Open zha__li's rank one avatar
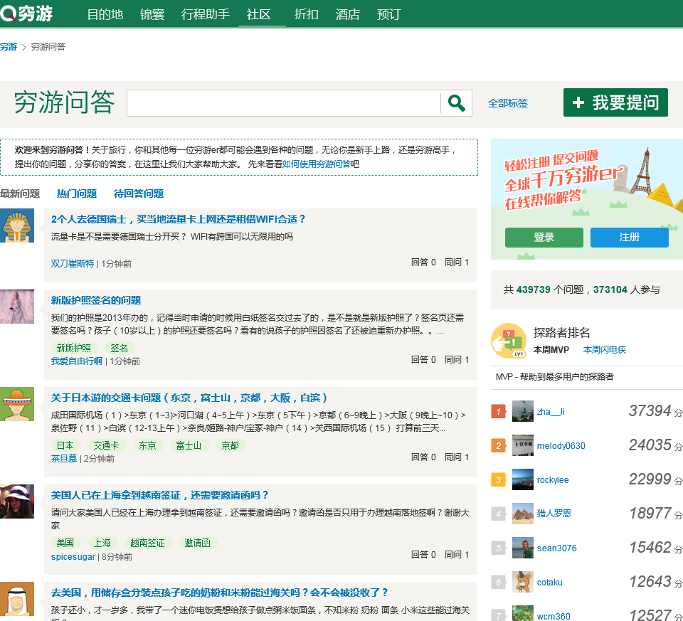This screenshot has height=621, width=683. click(523, 411)
